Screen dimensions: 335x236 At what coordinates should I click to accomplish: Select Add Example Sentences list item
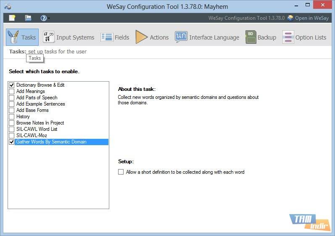(40, 104)
